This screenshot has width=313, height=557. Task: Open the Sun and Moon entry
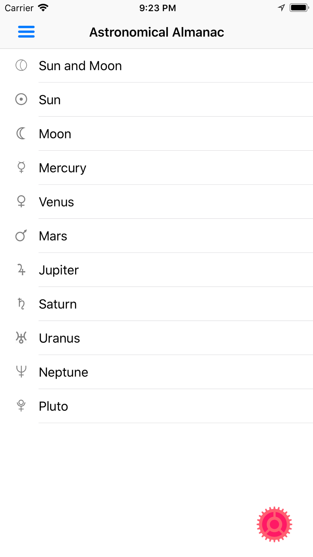point(156,66)
